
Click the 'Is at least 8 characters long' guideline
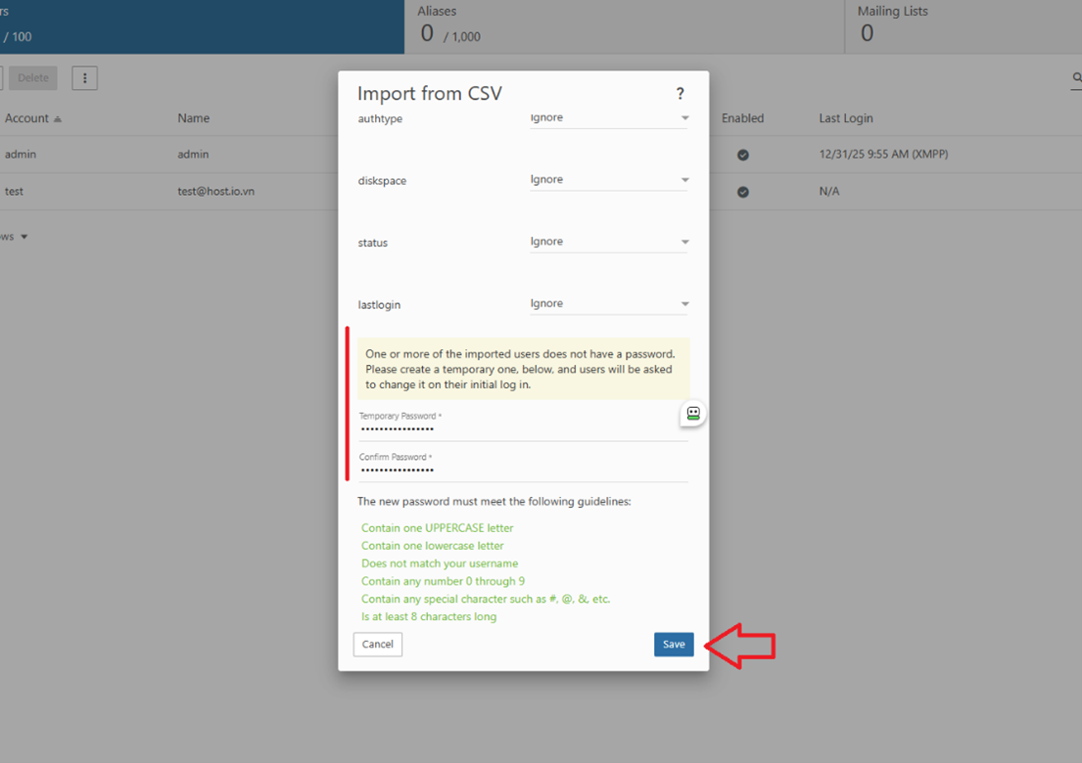[429, 617]
